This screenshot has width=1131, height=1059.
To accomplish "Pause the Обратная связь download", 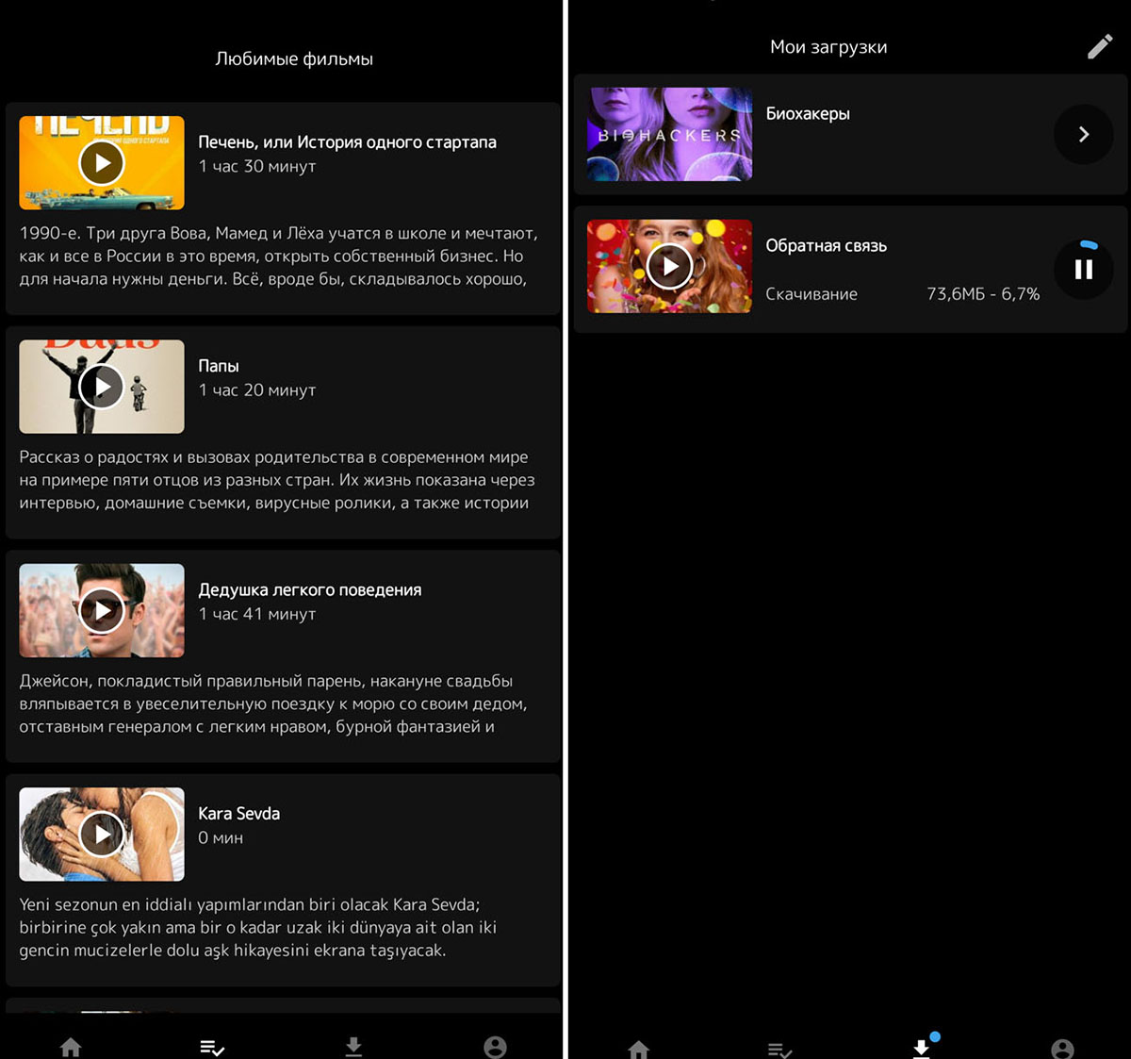I will 1084,270.
